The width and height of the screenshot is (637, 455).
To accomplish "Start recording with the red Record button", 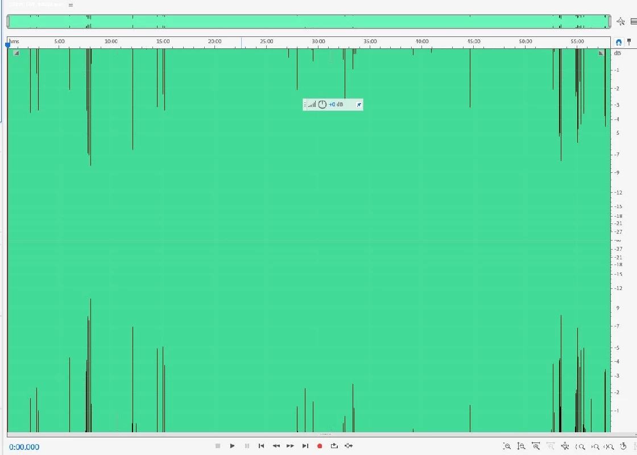I will [320, 446].
